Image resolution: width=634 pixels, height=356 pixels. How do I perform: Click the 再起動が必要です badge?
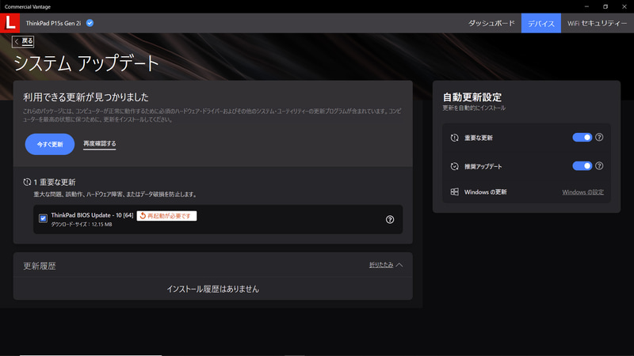coord(166,216)
